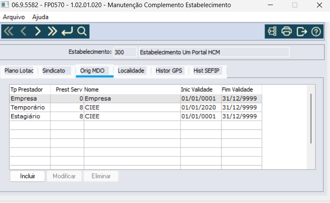The image size is (330, 203).
Task: Click the Fim Validade column header
Action: tap(241, 90)
